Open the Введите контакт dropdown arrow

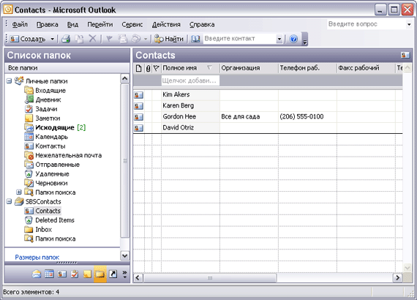279,39
